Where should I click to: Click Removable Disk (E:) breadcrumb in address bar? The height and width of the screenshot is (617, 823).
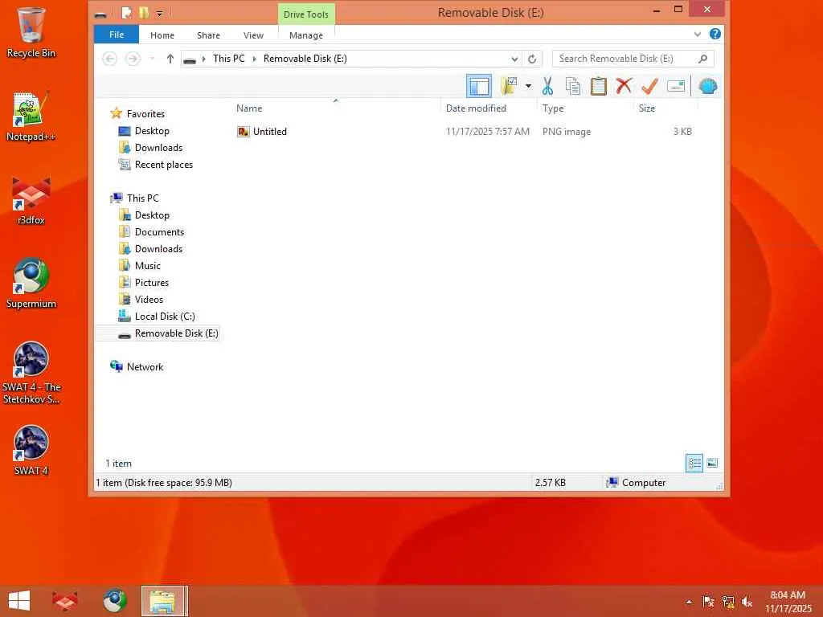click(x=305, y=58)
